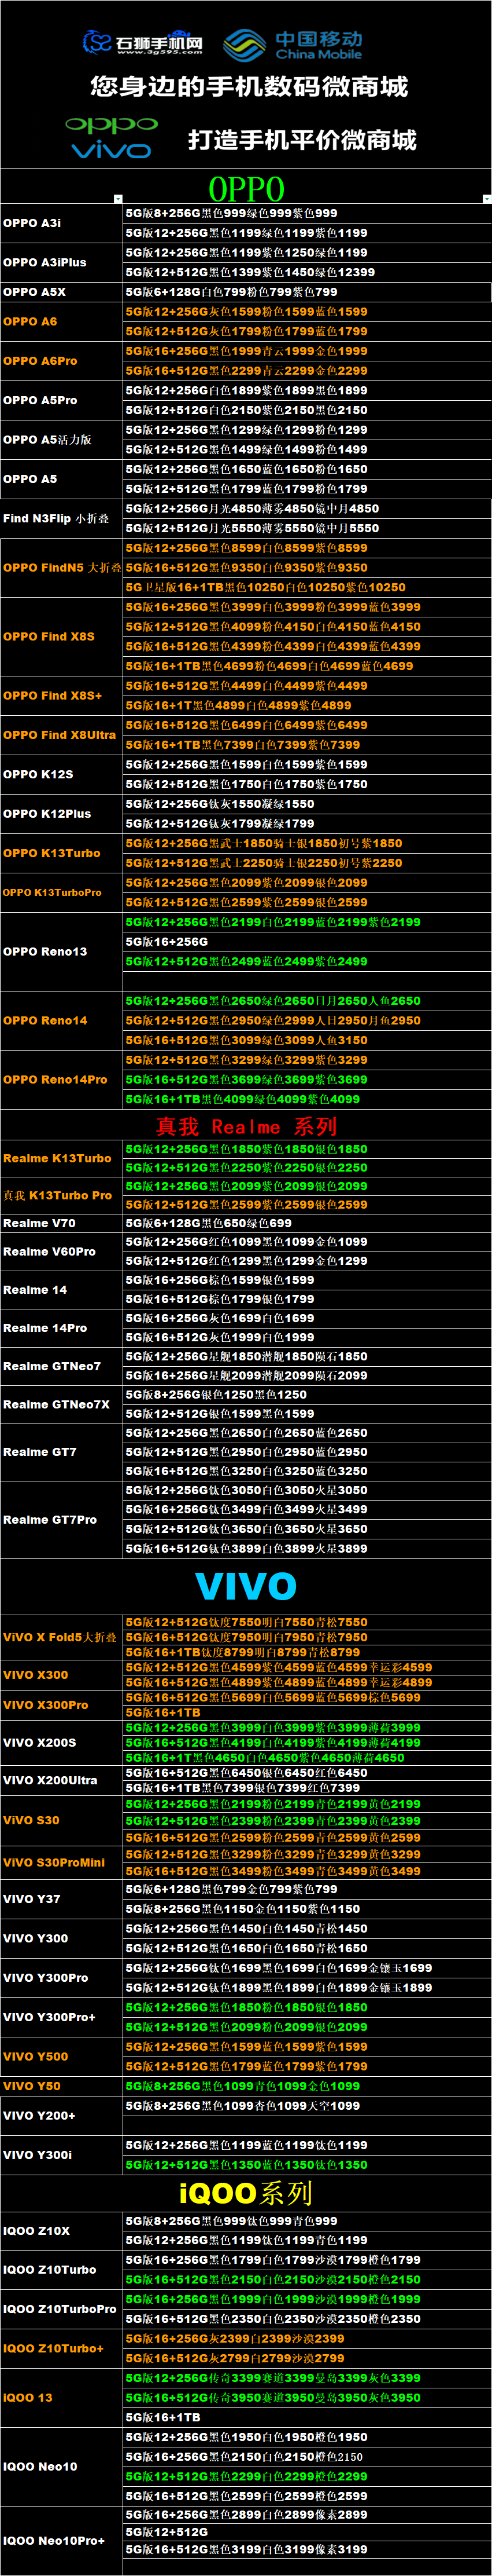
Task: Select the iQOO系列 section header
Action: pos(246,2193)
